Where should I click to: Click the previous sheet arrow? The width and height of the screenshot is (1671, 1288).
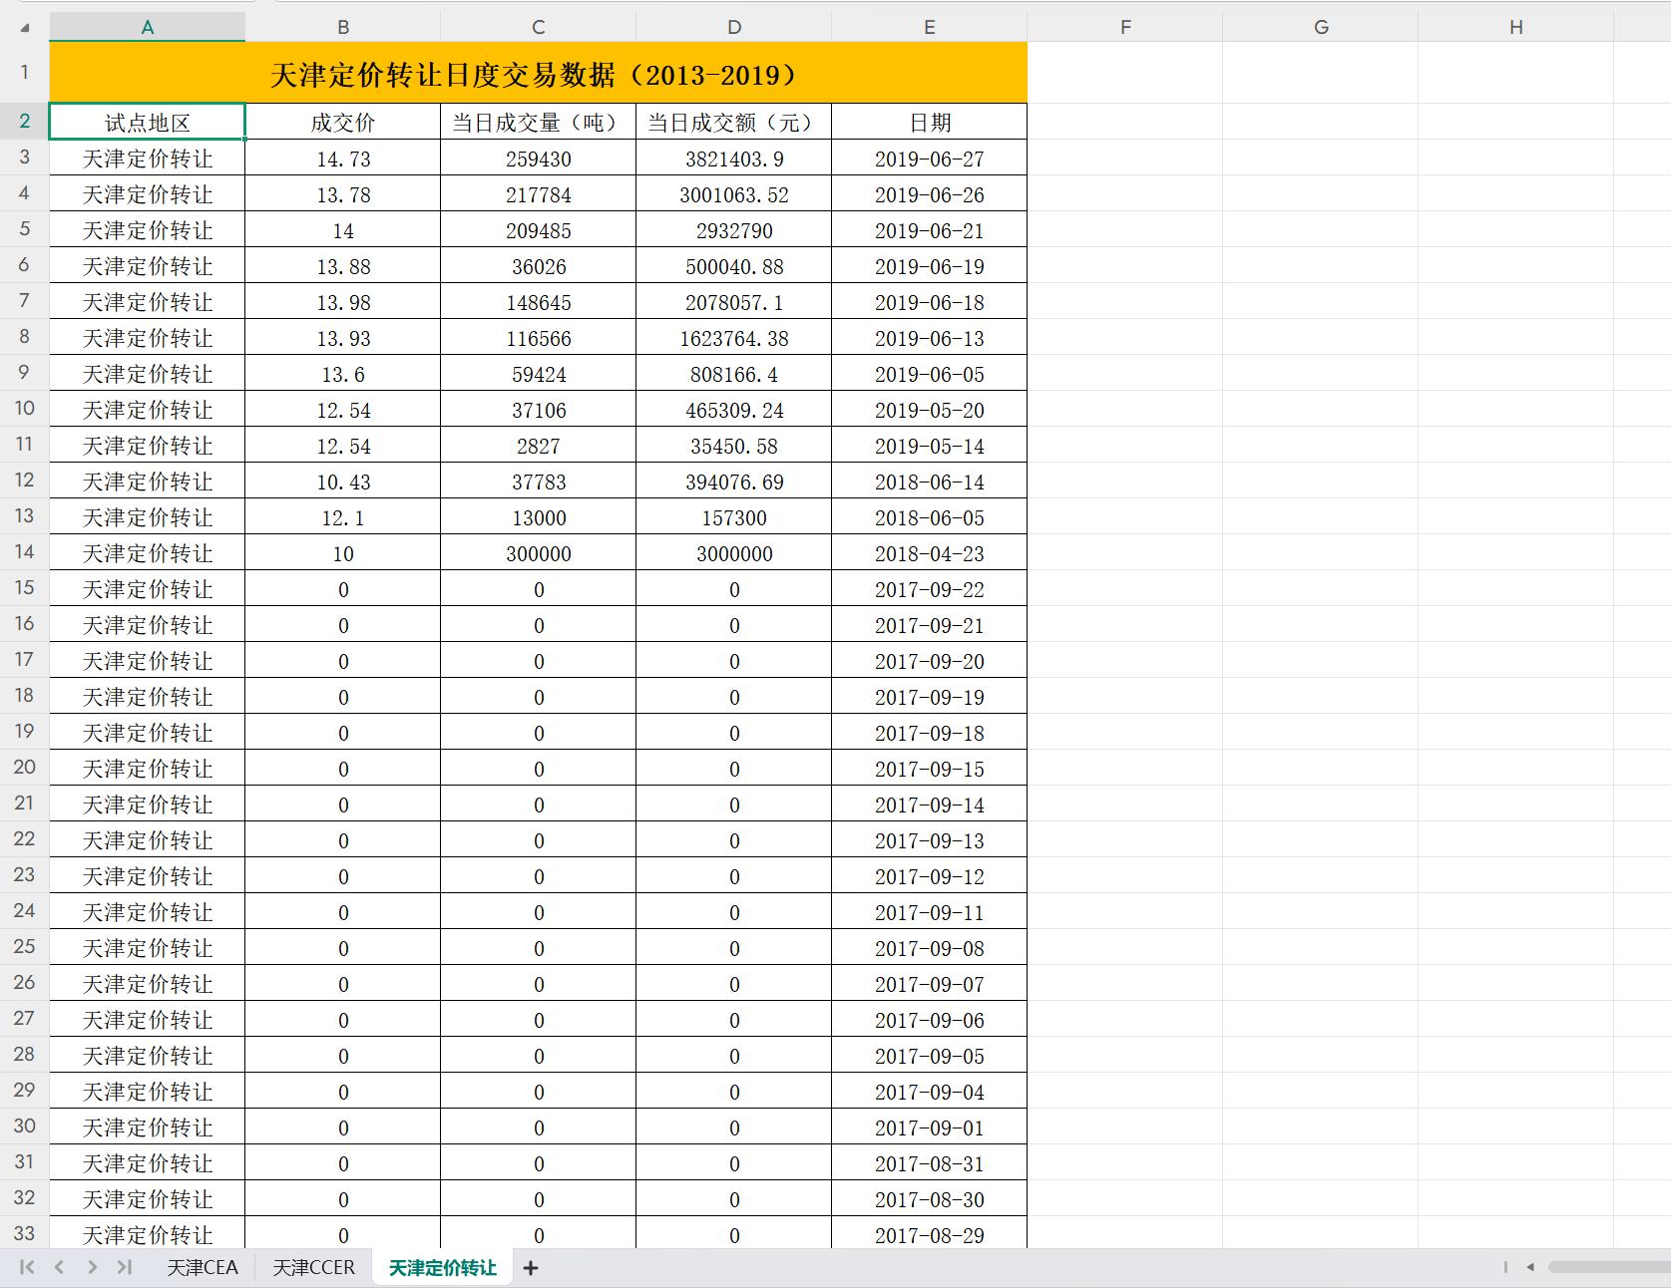pos(60,1267)
